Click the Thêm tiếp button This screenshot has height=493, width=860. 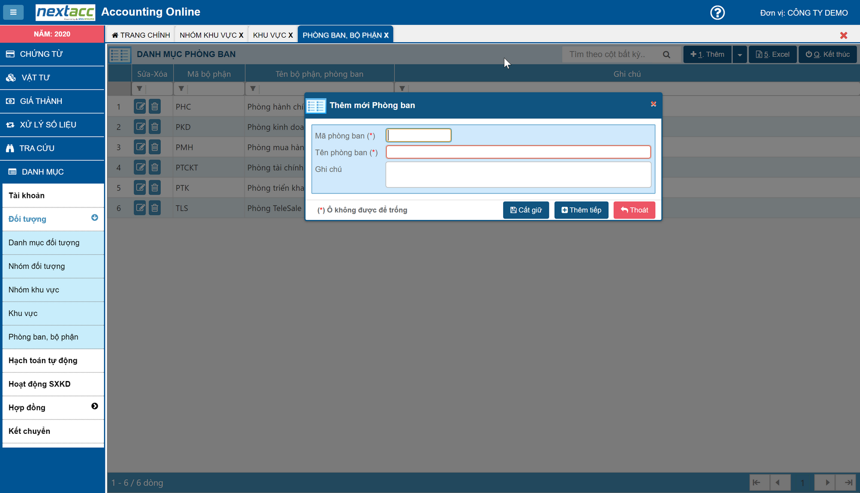(x=581, y=210)
